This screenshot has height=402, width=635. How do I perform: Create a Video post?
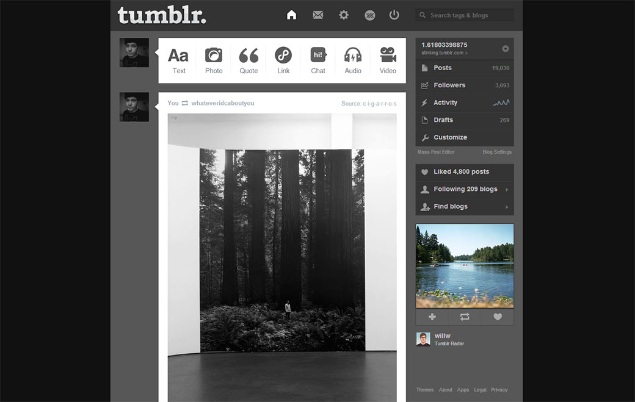point(387,59)
